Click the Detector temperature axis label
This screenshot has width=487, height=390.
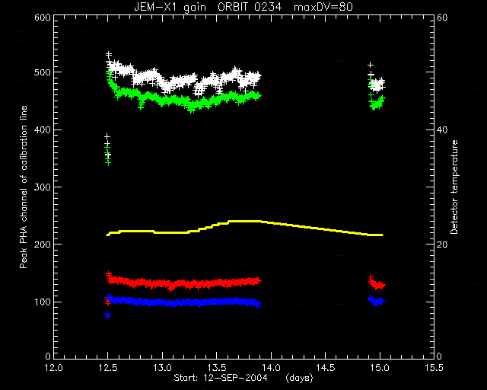454,187
